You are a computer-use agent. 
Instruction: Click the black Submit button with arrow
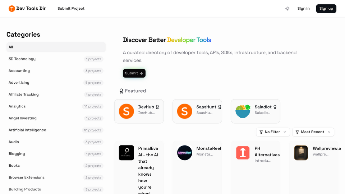[x=134, y=73]
